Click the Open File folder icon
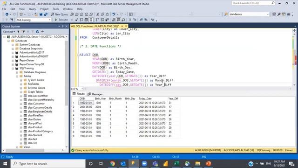Screen dimensions: 298x168 coord(36,14)
